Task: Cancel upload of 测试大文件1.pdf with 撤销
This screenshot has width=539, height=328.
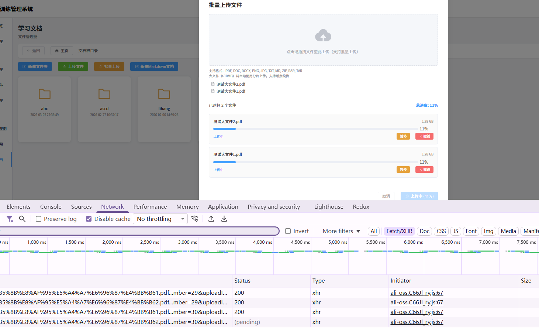Action: pyautogui.click(x=424, y=170)
